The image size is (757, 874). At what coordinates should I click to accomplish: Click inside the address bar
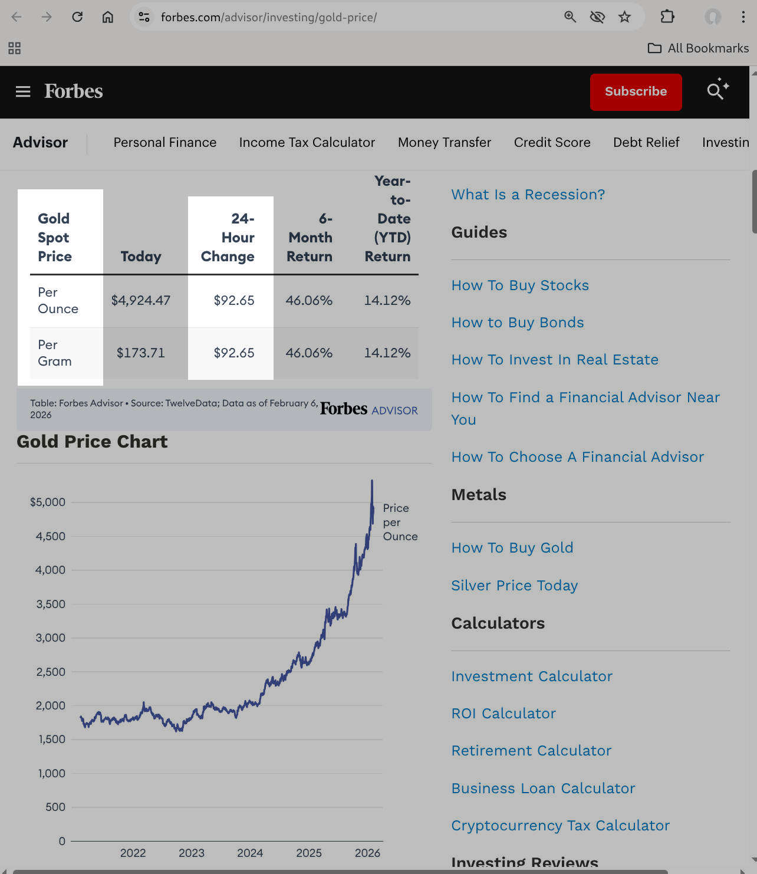(x=354, y=17)
